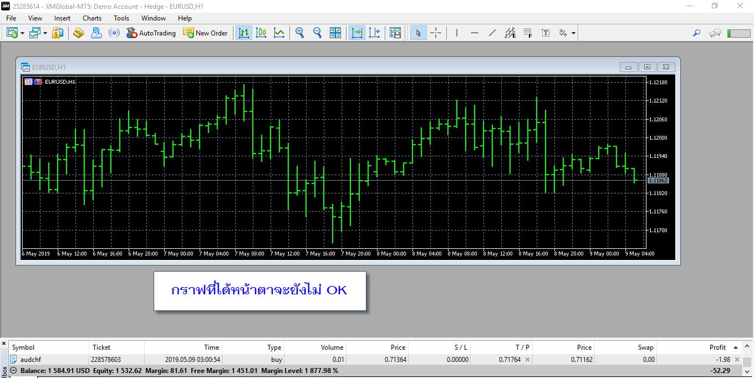The height and width of the screenshot is (378, 754).
Task: Open the new chart dropdown arrow
Action: [22, 33]
